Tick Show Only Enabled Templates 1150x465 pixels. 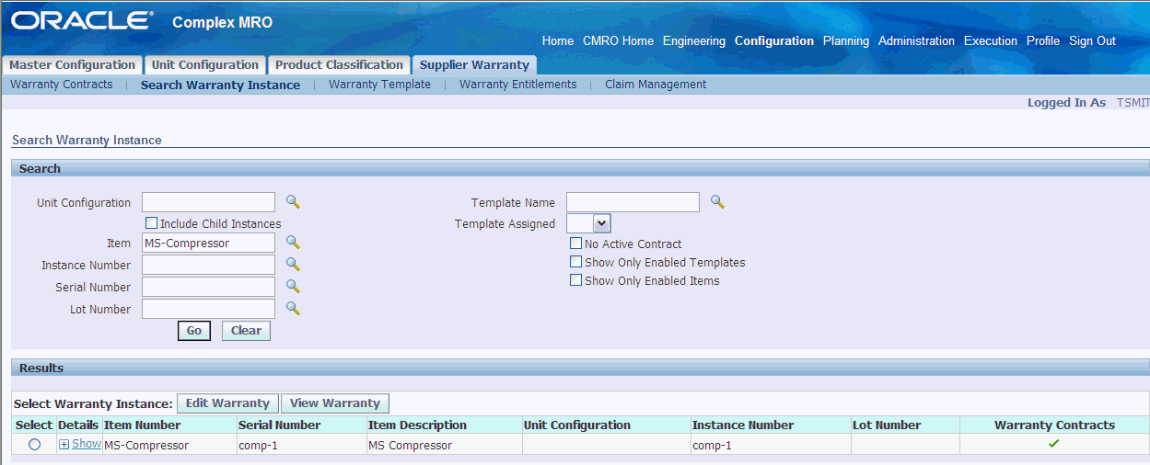click(x=575, y=262)
